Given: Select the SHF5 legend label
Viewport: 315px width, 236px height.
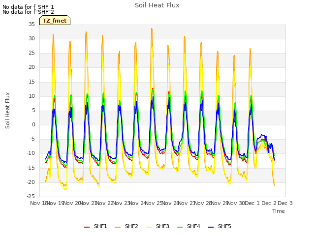Looking at the screenshot, I should (x=224, y=226).
